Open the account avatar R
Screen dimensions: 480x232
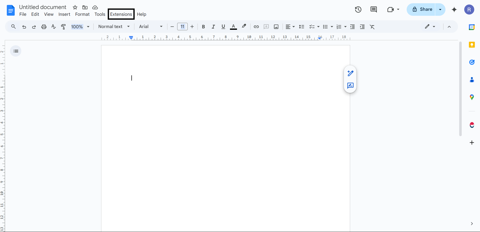pyautogui.click(x=469, y=10)
